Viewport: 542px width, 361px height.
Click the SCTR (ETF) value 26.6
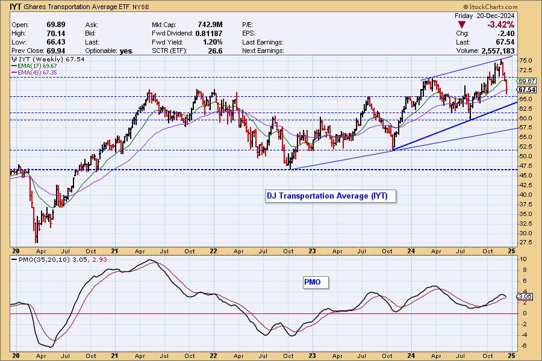pyautogui.click(x=216, y=51)
